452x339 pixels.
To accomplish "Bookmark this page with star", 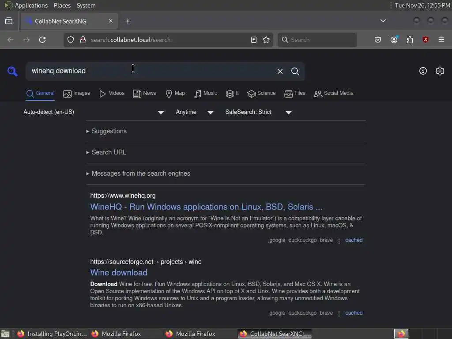I will (x=266, y=40).
